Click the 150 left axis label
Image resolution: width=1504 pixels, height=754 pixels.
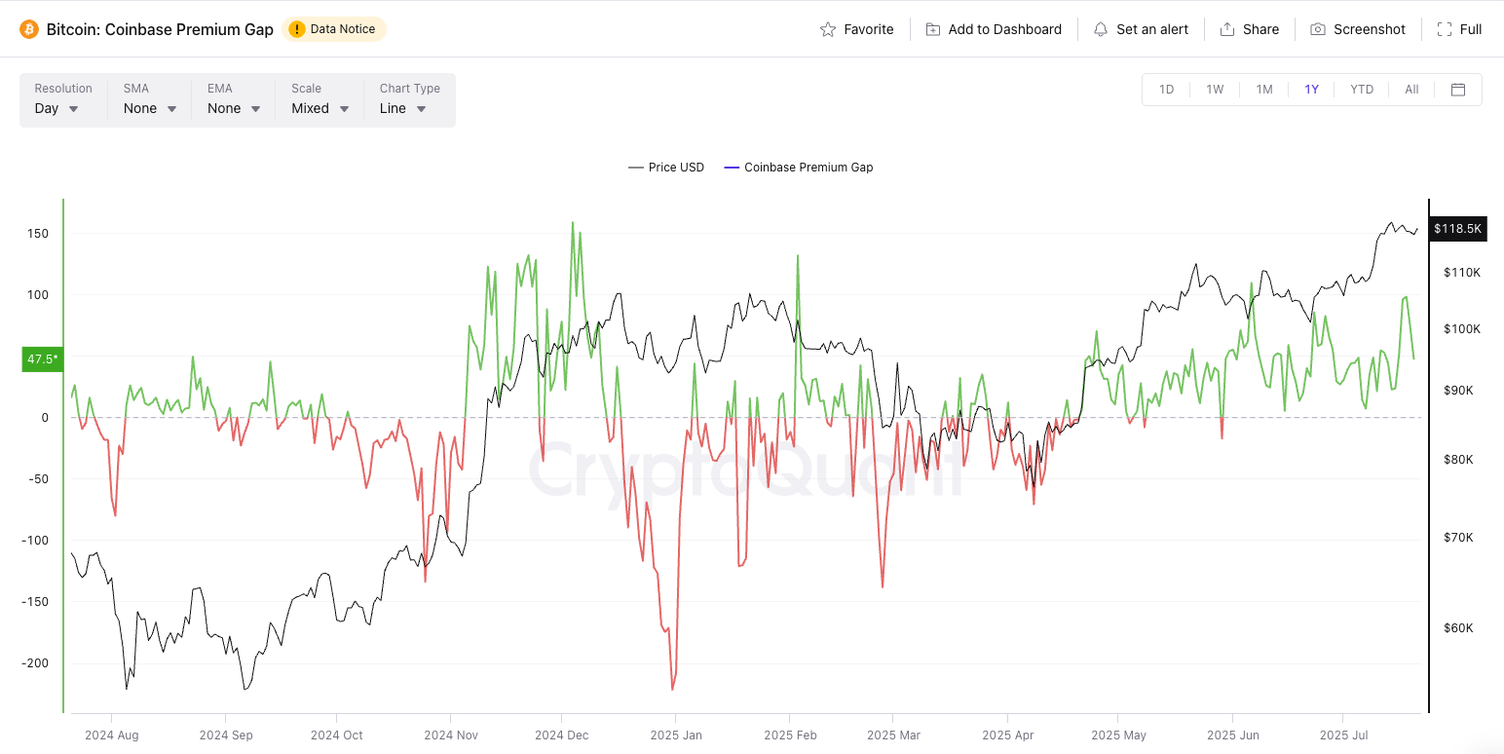pos(38,234)
